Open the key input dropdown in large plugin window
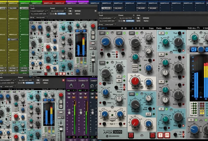This screenshot has height=141, width=208. click(110, 24)
